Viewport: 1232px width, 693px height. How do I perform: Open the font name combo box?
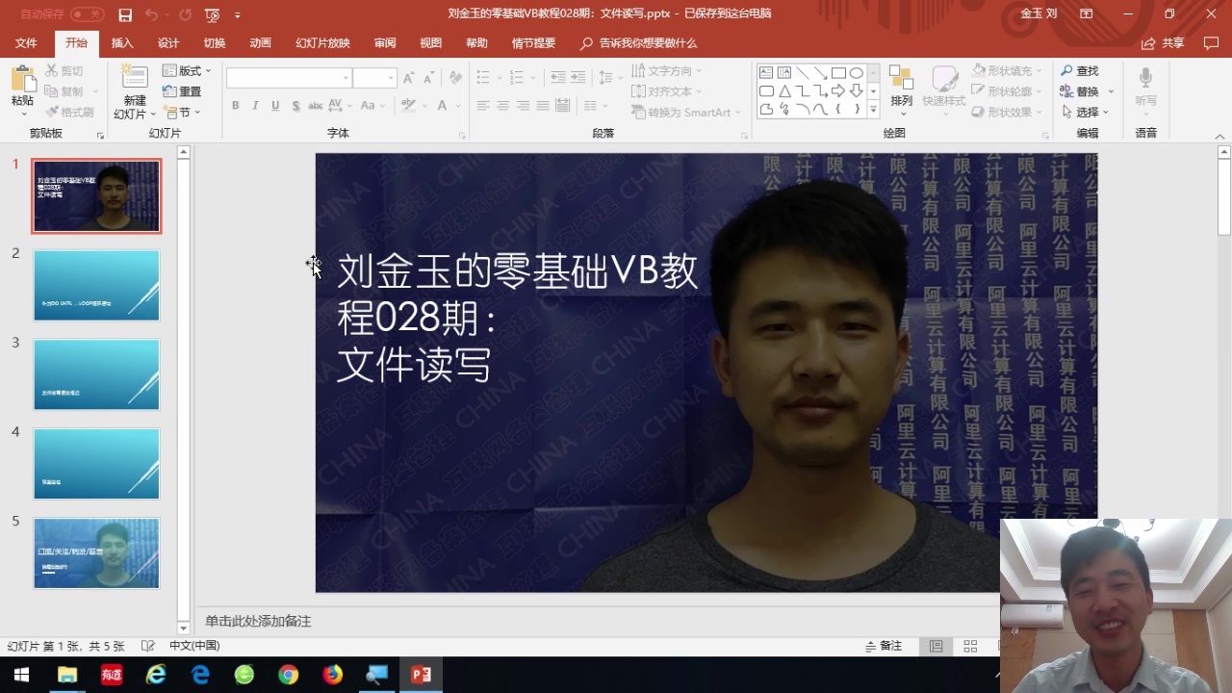point(289,78)
